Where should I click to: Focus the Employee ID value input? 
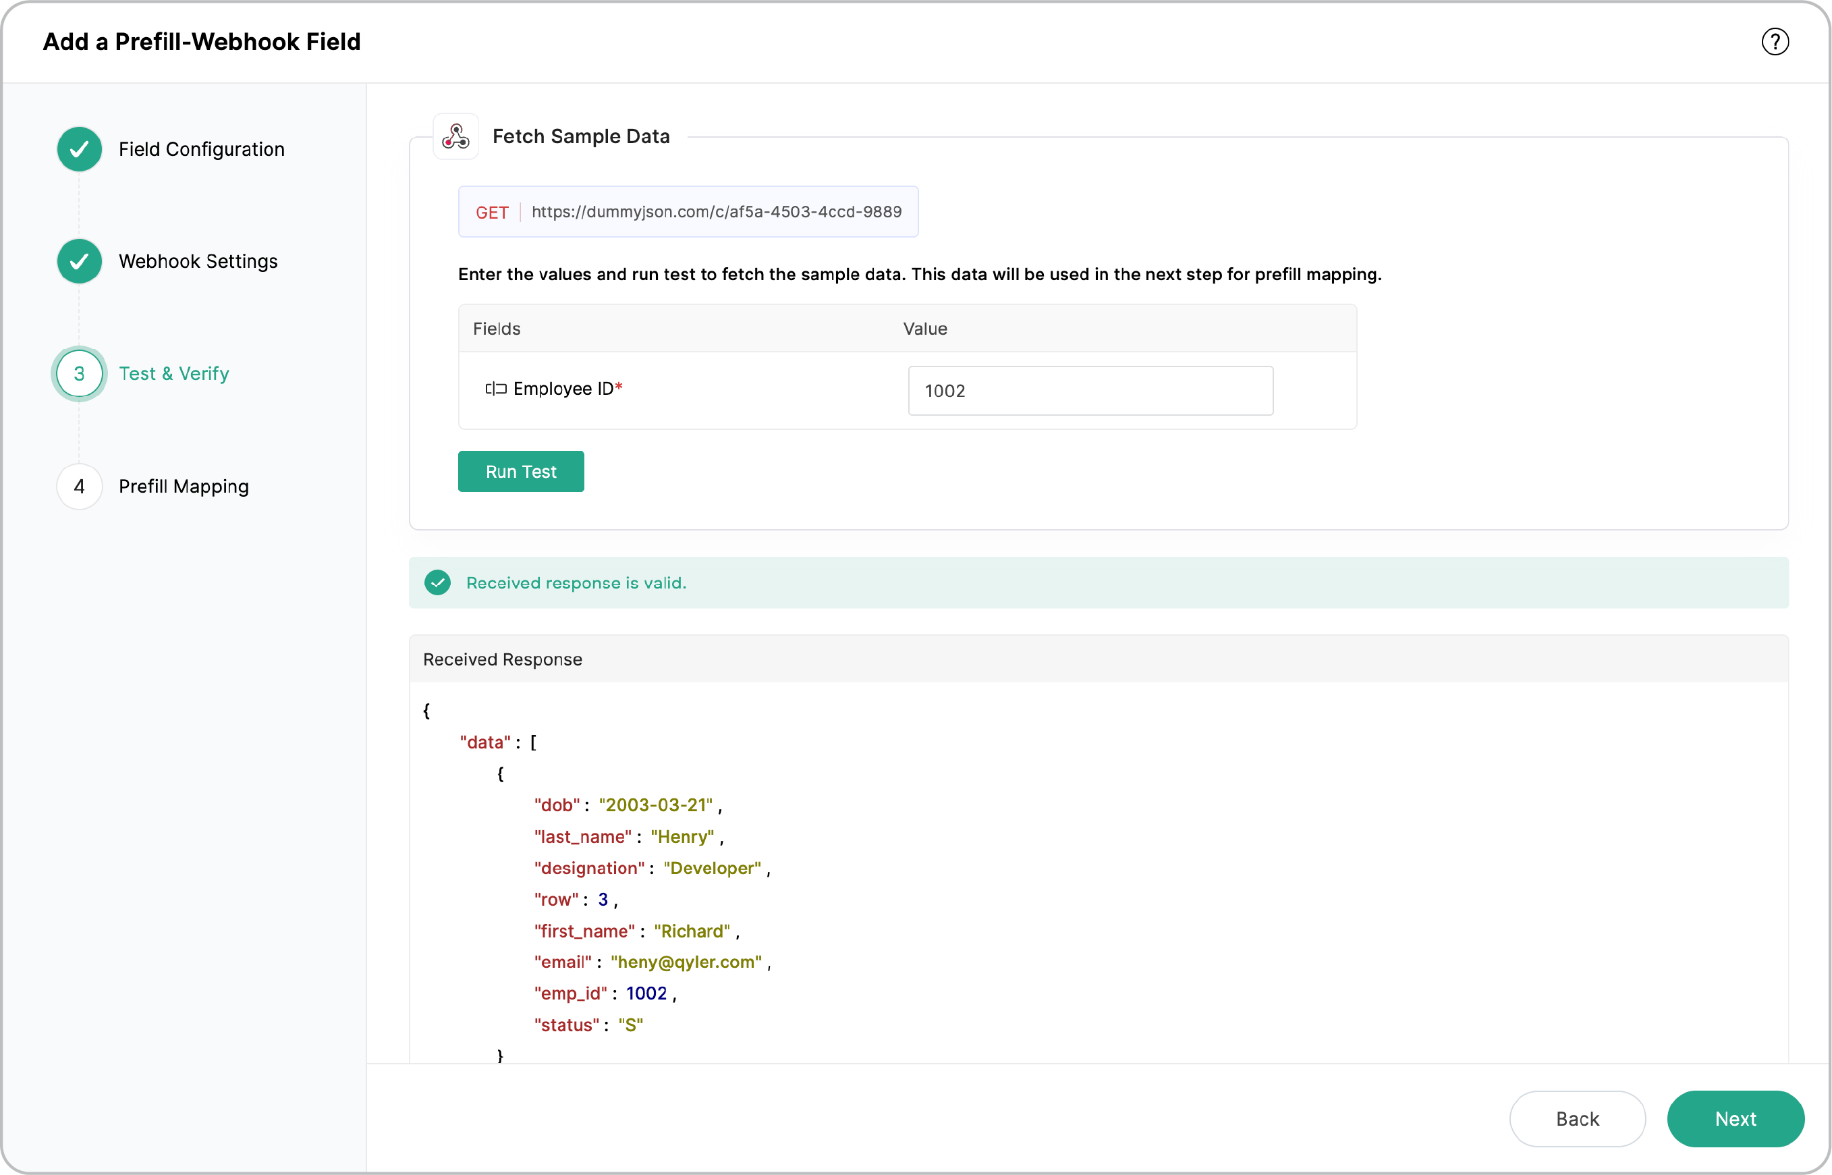1090,391
